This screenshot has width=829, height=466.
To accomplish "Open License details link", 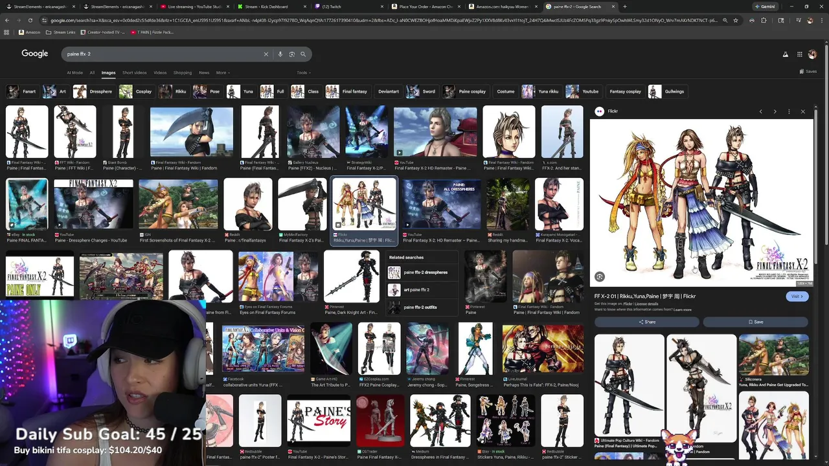I will (646, 304).
